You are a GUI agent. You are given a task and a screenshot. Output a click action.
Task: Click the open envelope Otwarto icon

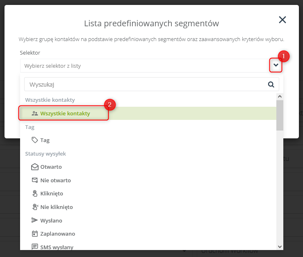click(34, 167)
